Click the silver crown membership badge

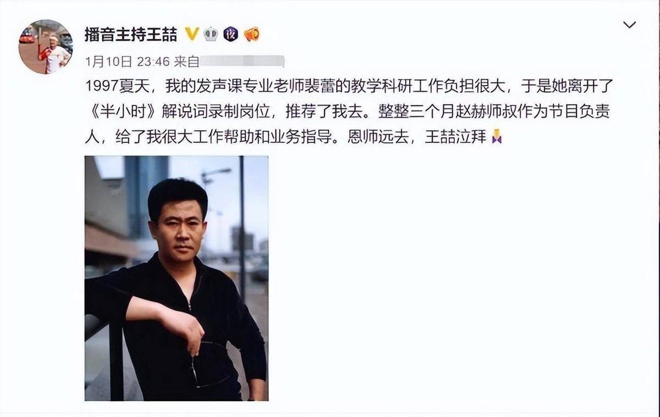point(211,34)
